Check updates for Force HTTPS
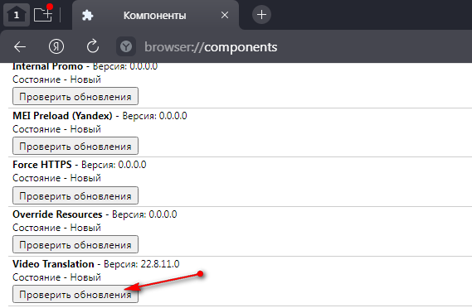Image resolution: width=472 pixels, height=308 pixels. 75,195
